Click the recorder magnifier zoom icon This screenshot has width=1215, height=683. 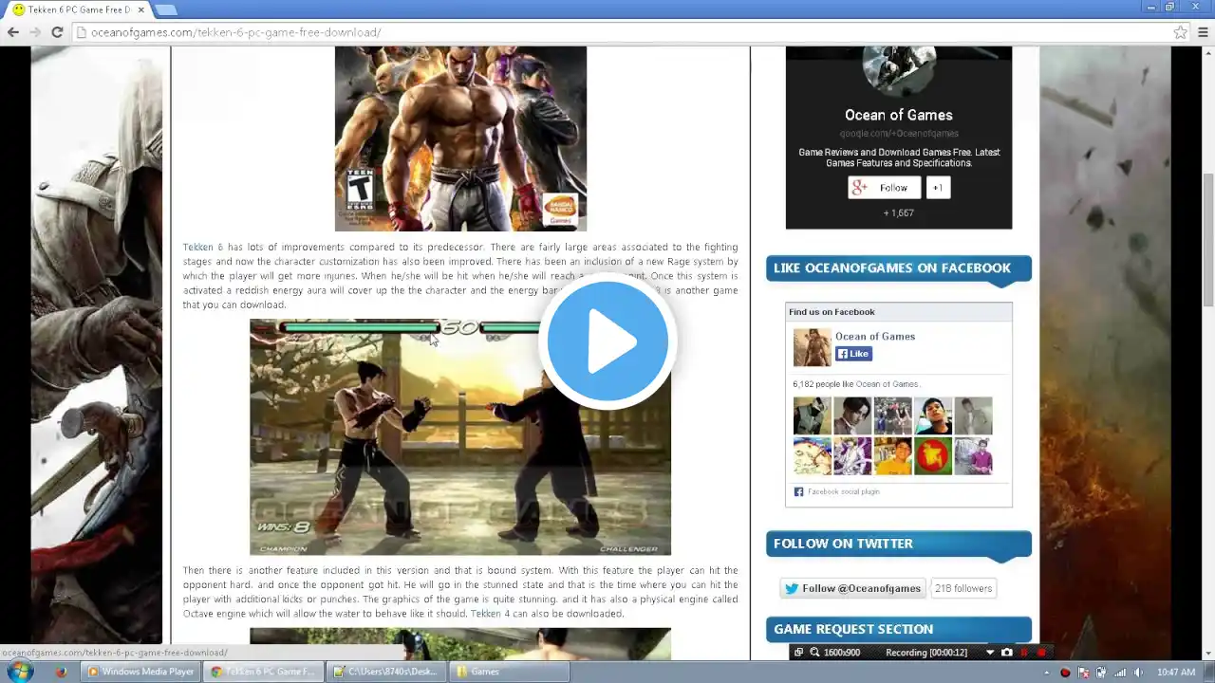(x=814, y=653)
